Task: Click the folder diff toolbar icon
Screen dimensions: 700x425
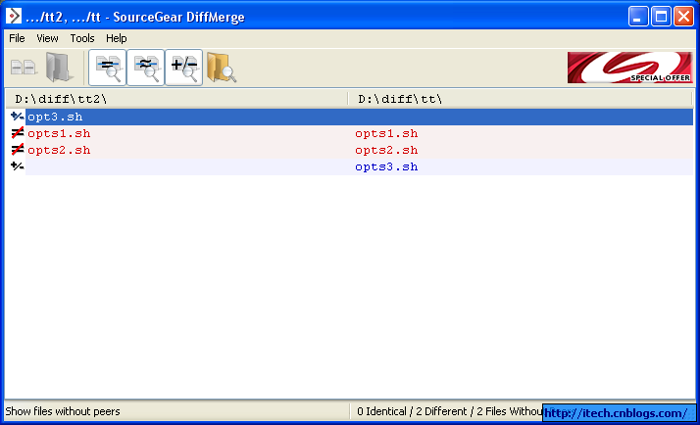Action: point(59,68)
